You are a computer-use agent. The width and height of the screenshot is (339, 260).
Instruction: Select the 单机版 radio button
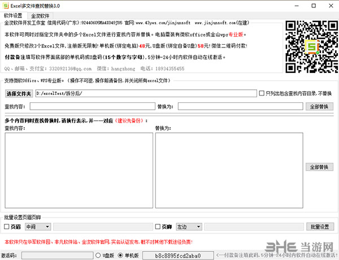click(x=120, y=255)
